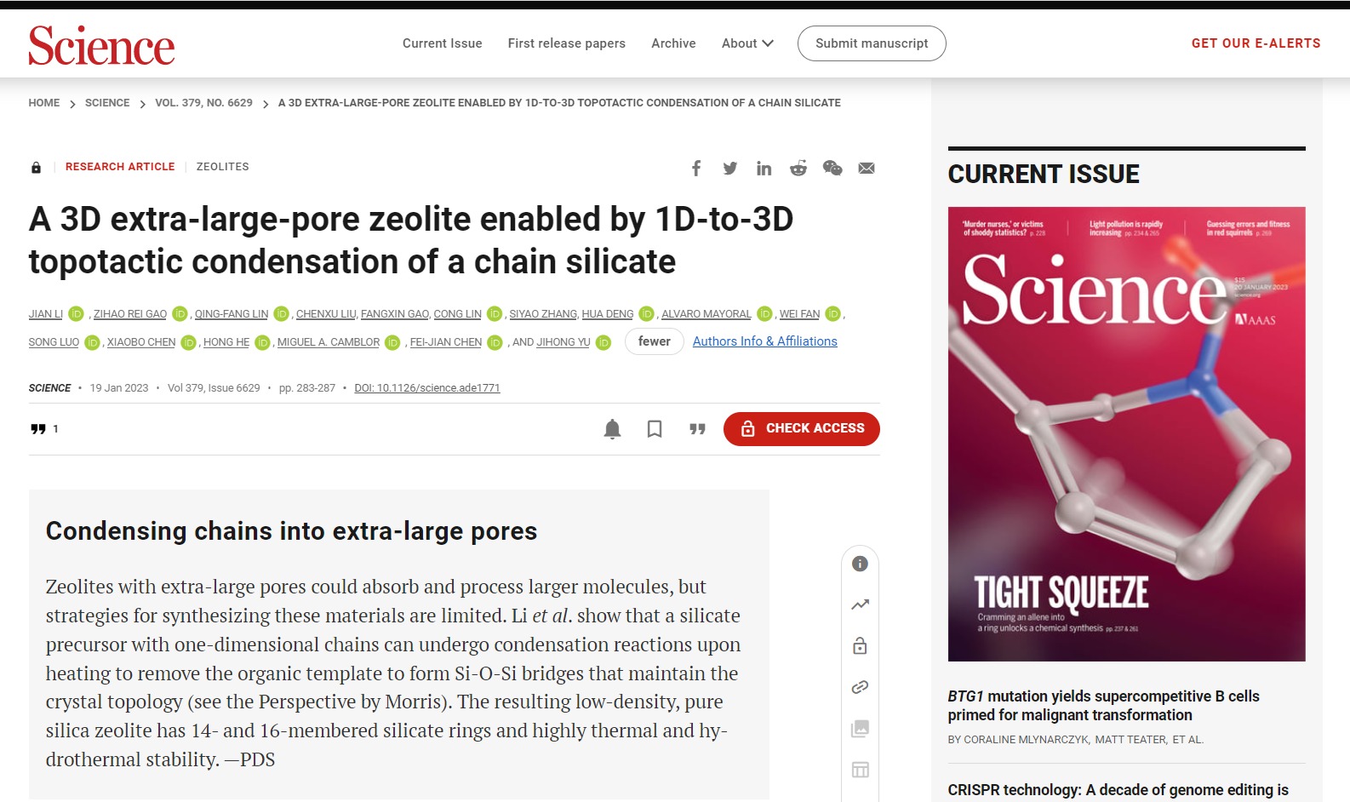Click the Submit manuscript button

click(x=872, y=43)
